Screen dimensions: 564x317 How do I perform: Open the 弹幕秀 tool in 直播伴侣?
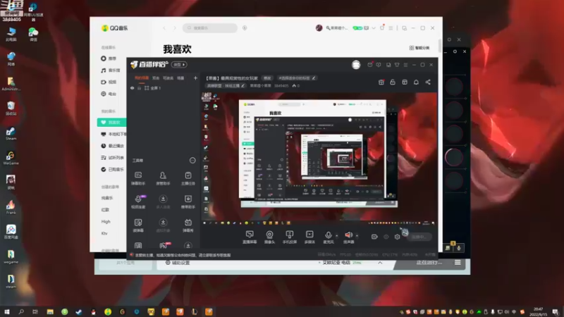point(188,225)
